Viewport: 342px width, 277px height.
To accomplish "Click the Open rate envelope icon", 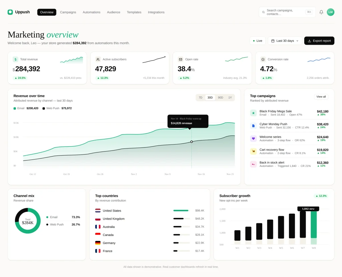I will click(x=180, y=59).
